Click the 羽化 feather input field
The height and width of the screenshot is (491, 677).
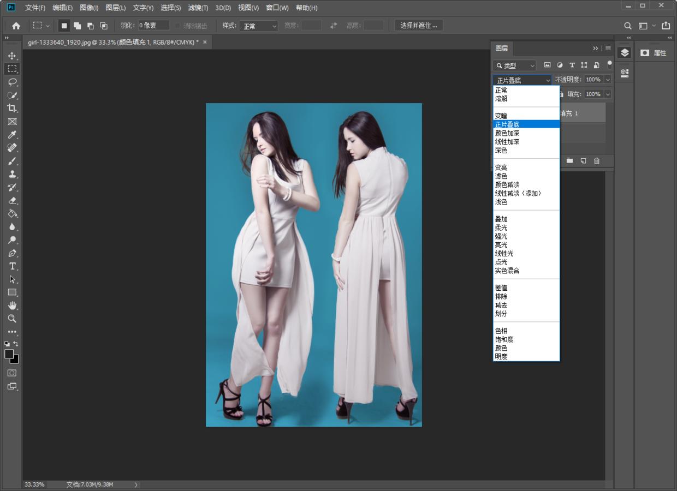(x=153, y=26)
